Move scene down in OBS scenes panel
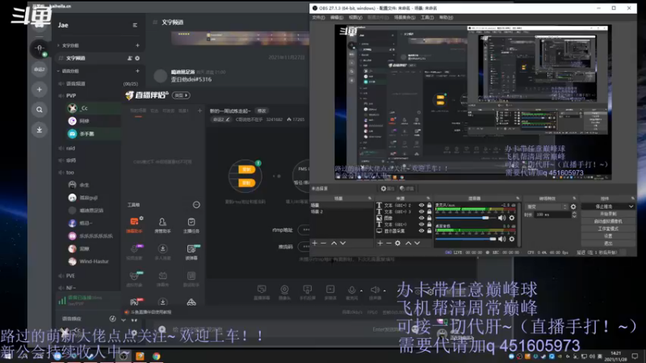The height and width of the screenshot is (363, 646). click(342, 244)
